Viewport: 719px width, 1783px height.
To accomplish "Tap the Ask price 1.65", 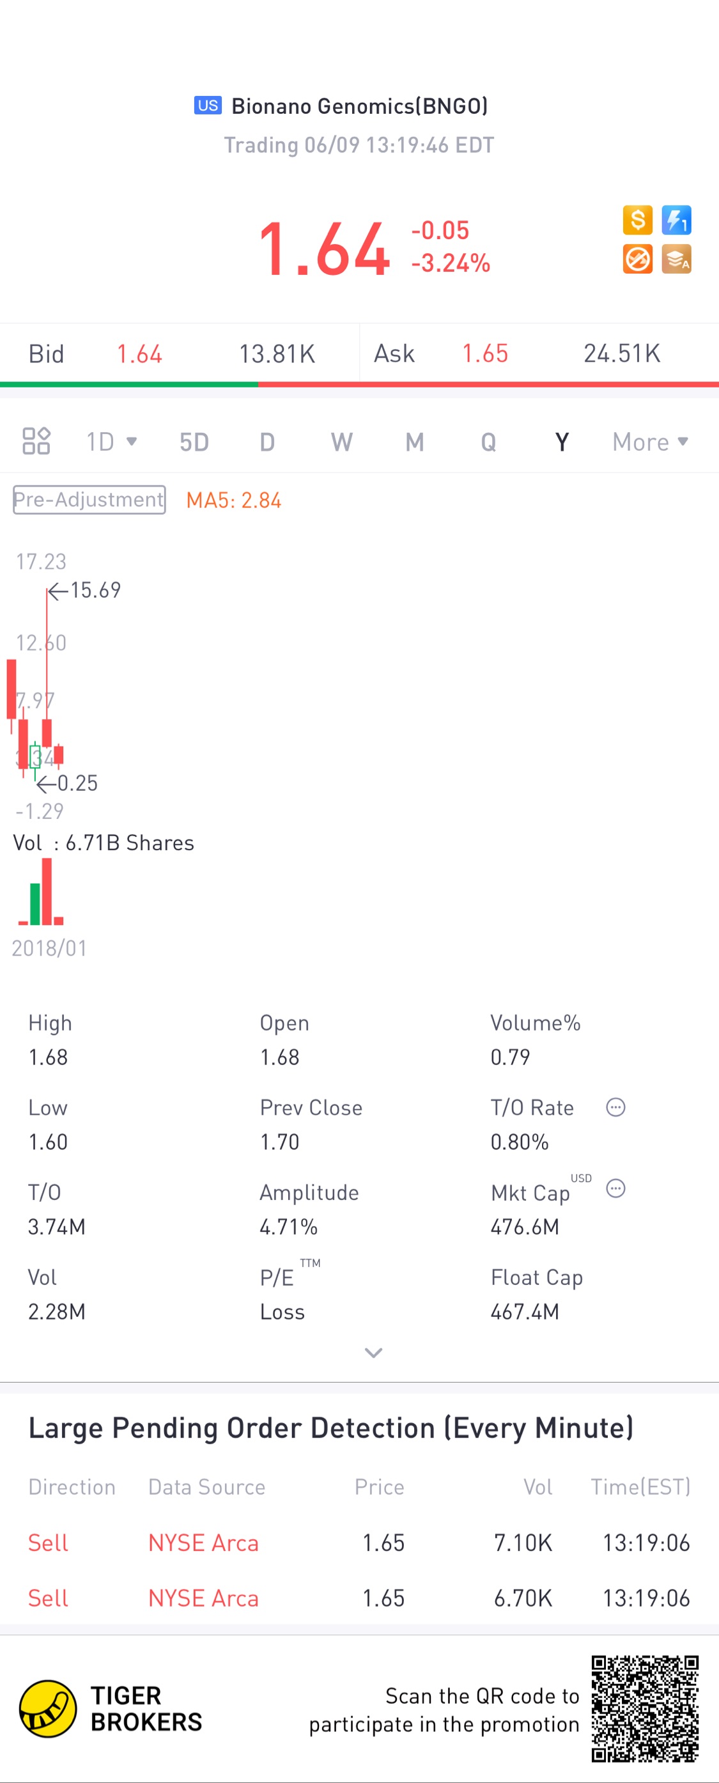I will click(x=484, y=354).
